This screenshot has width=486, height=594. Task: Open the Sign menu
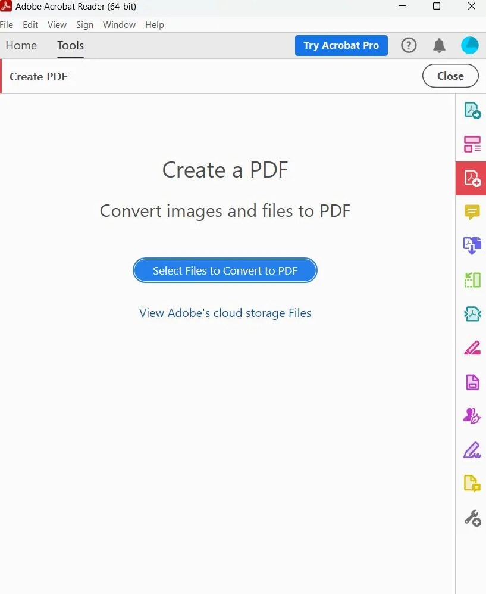[x=84, y=25]
